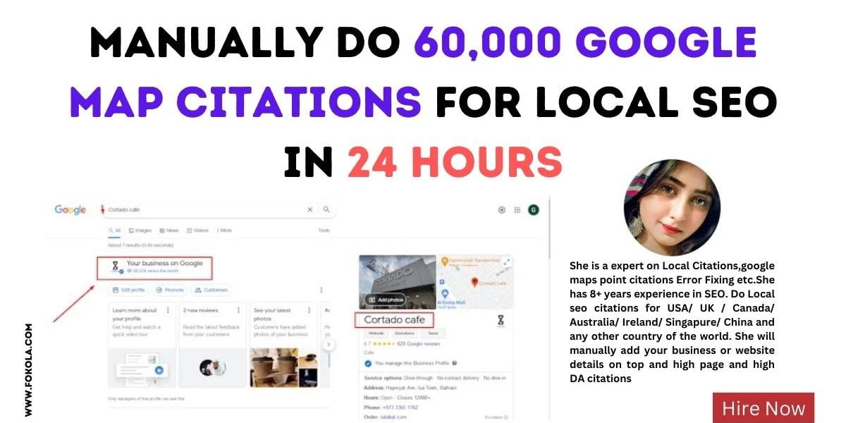The width and height of the screenshot is (846, 423).
Task: Click the green G account avatar
Action: 534,209
